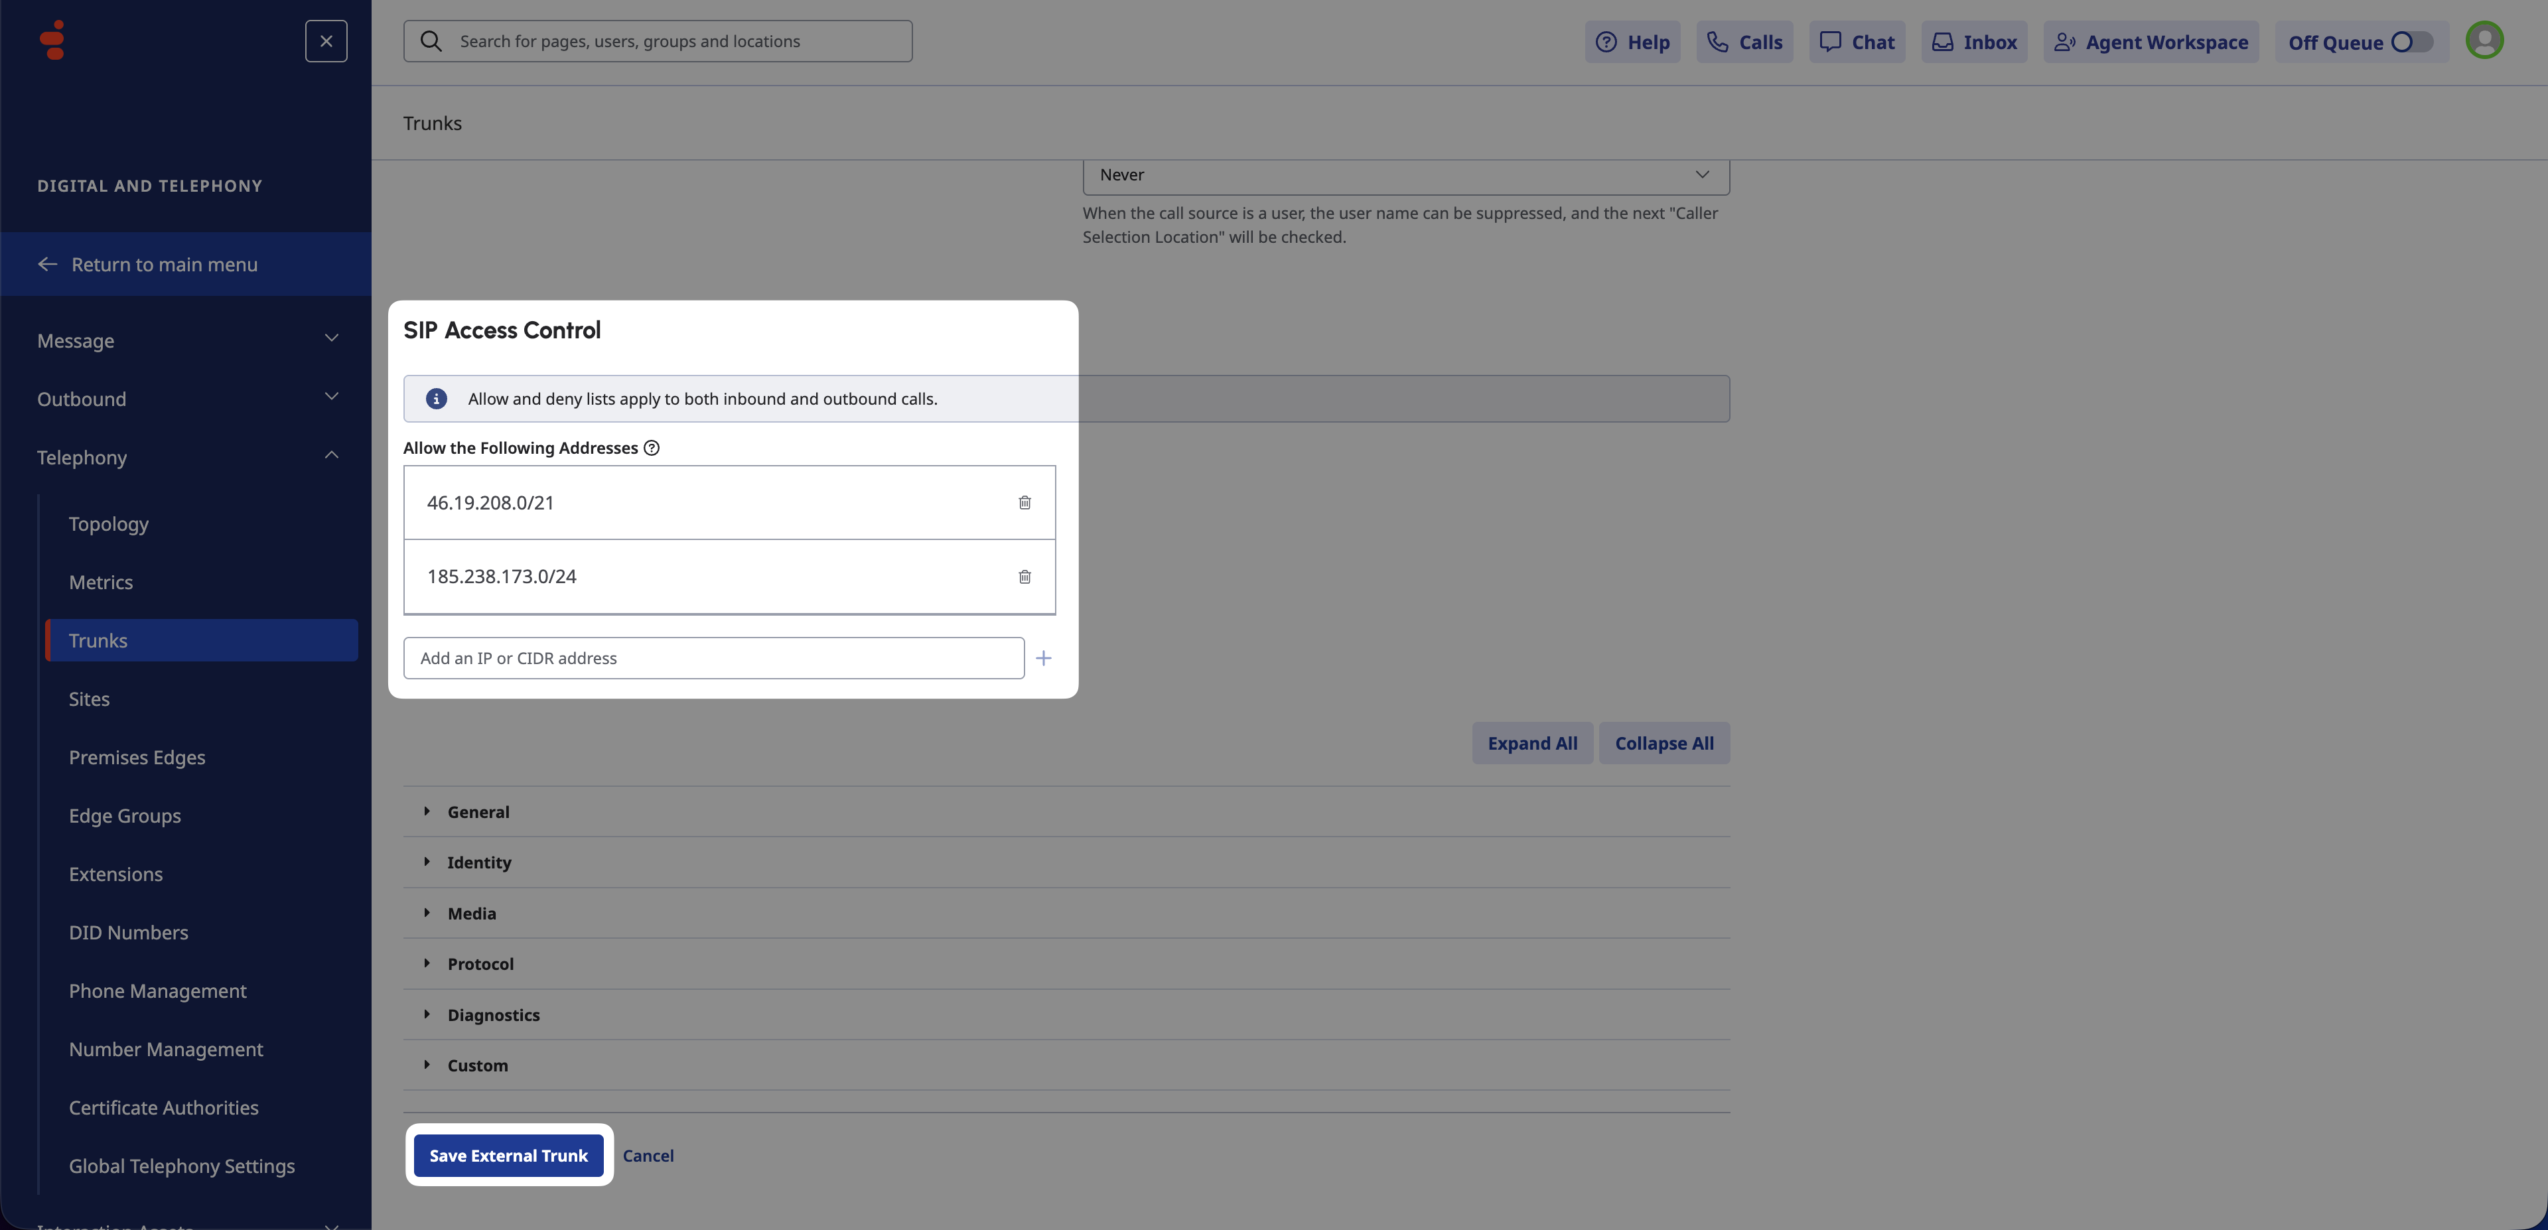Close the sidebar with the X icon
This screenshot has width=2548, height=1230.
(x=326, y=42)
